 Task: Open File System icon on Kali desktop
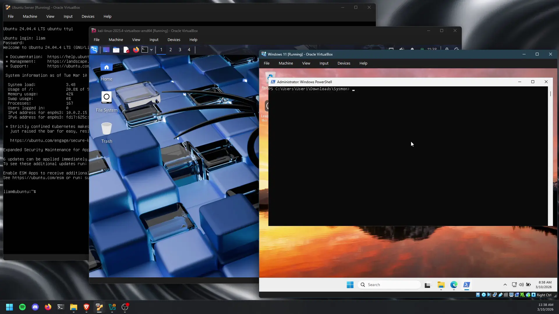107,102
